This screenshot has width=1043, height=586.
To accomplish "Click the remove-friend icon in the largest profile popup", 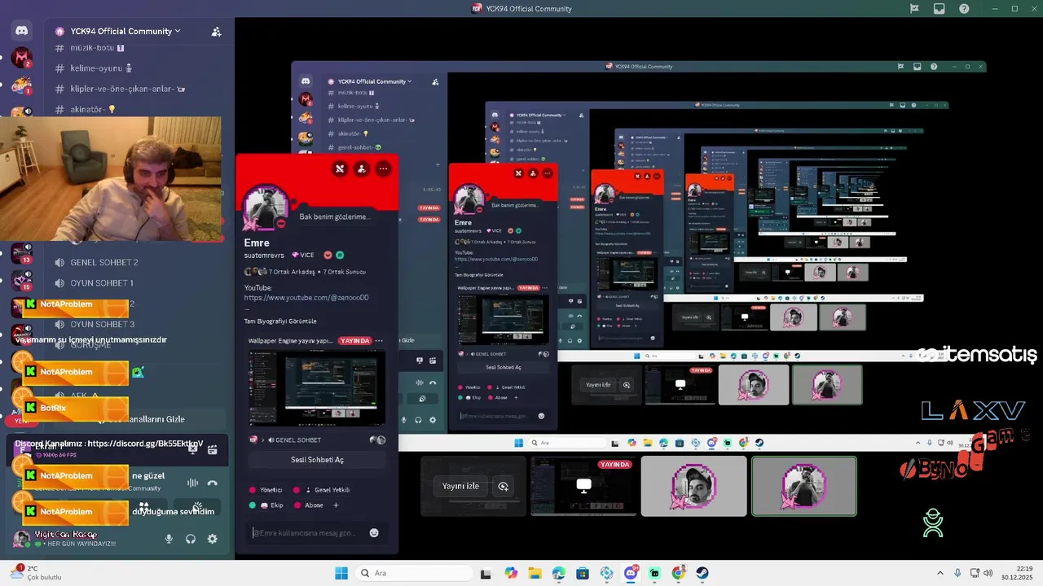I will 340,168.
